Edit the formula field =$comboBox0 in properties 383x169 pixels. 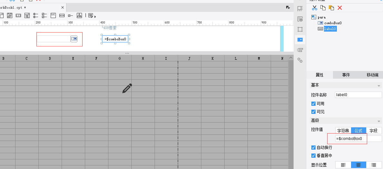point(358,139)
